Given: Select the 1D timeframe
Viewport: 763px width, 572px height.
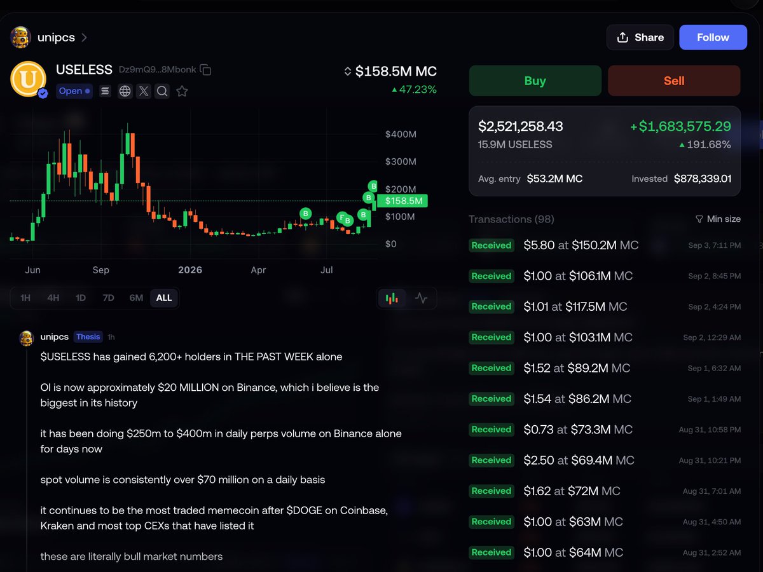Looking at the screenshot, I should click(81, 297).
